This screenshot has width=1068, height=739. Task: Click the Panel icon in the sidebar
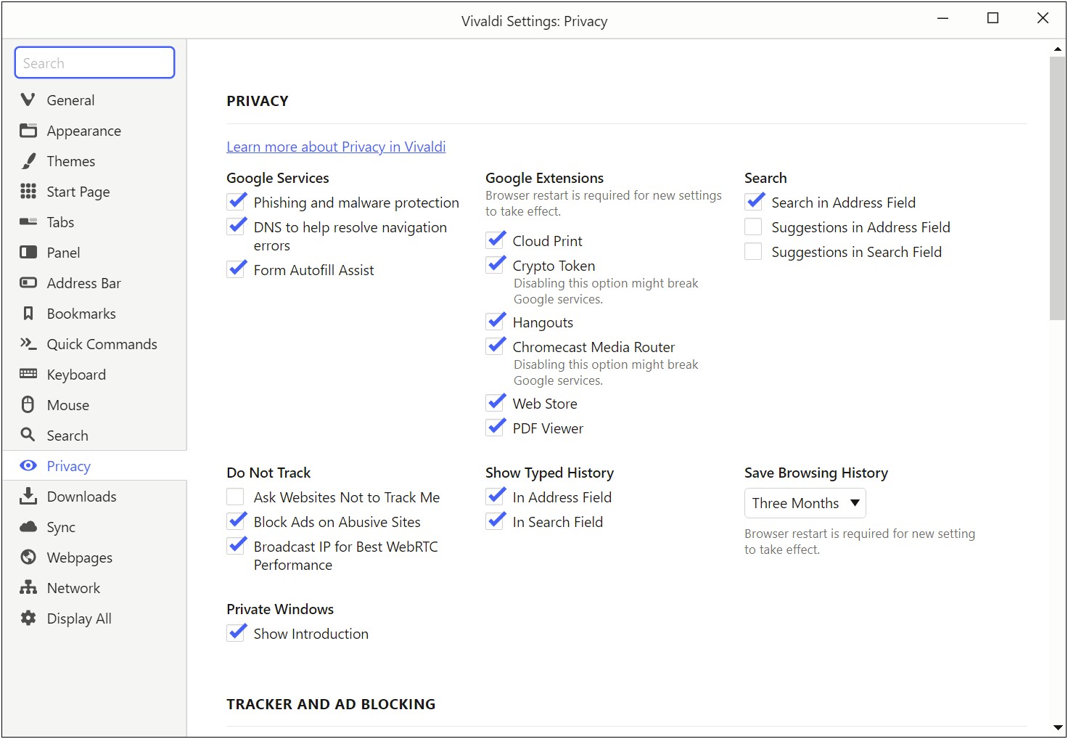click(28, 252)
